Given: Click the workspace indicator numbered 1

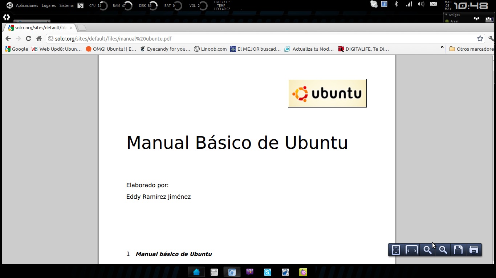Looking at the screenshot, I should 384,4.
